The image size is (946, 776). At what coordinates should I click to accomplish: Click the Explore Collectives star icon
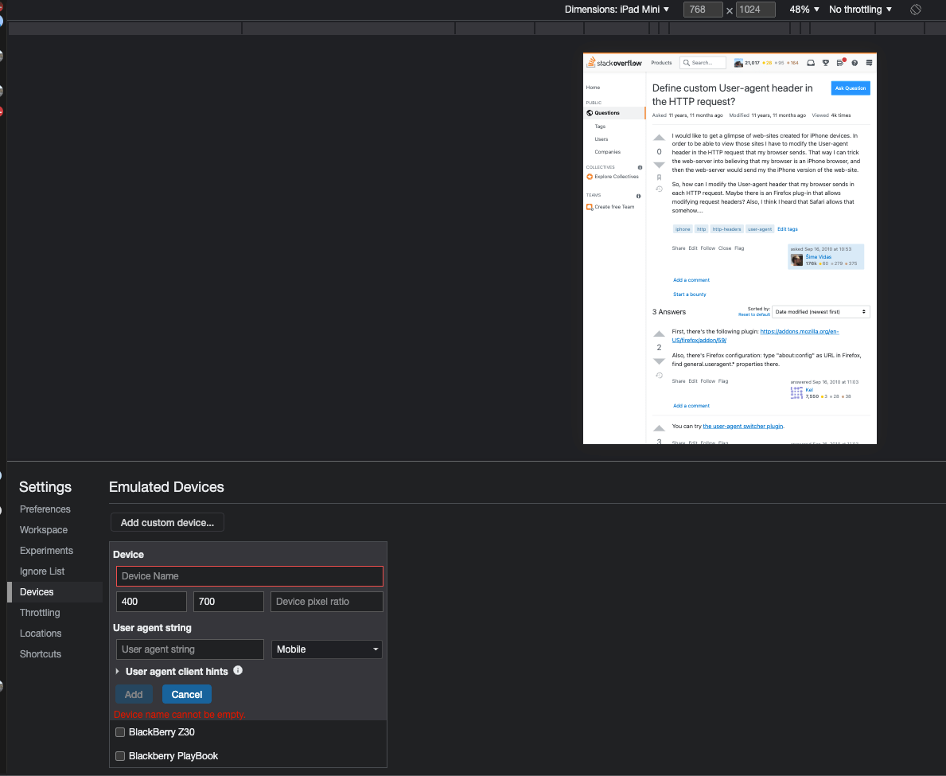click(x=590, y=177)
